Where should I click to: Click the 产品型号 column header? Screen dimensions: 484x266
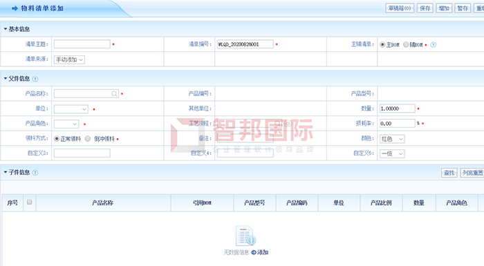(x=254, y=203)
